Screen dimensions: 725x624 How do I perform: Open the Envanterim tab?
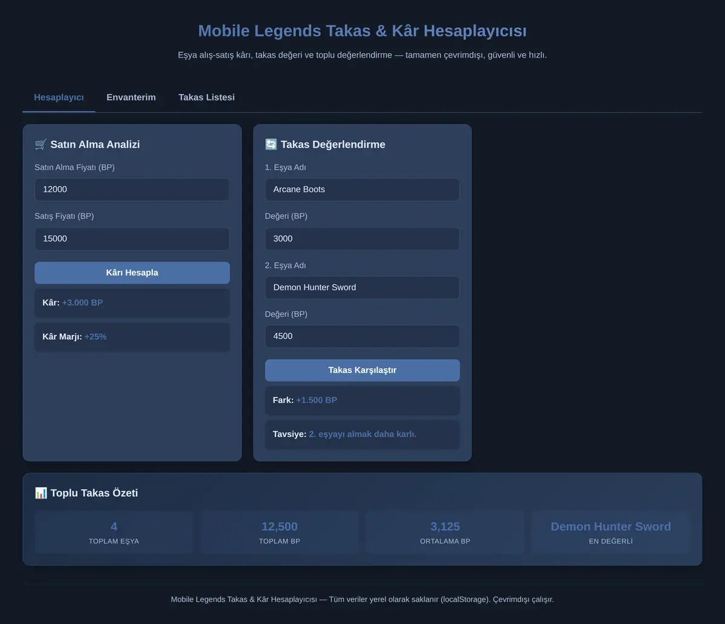tap(131, 97)
